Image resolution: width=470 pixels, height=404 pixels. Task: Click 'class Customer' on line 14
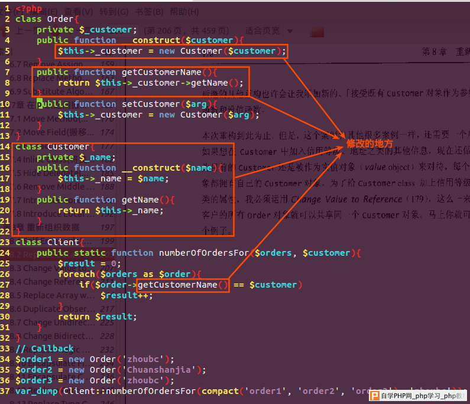[x=53, y=146]
